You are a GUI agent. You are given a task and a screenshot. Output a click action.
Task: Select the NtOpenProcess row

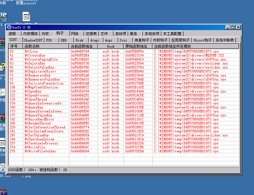(124, 95)
